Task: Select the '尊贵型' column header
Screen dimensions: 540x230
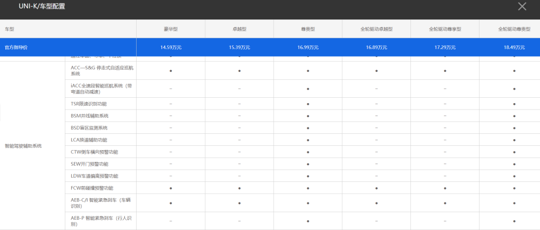Action: (308, 29)
